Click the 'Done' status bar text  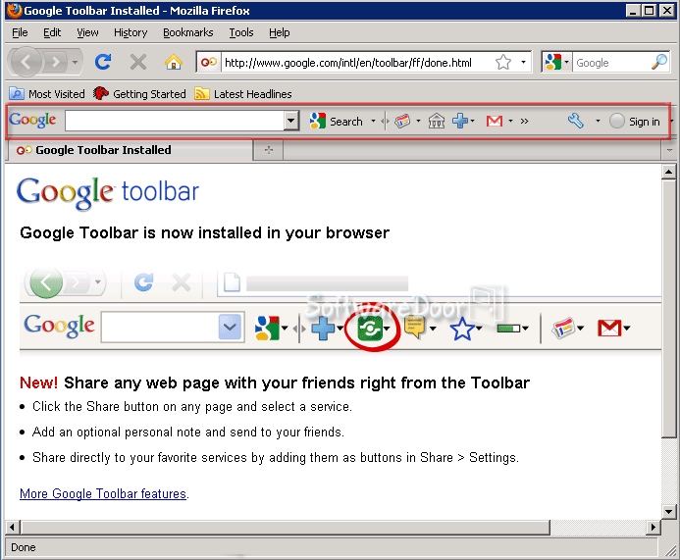coord(23,547)
